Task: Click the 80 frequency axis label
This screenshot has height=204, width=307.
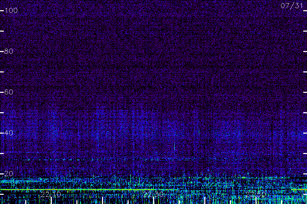Action: (x=9, y=51)
